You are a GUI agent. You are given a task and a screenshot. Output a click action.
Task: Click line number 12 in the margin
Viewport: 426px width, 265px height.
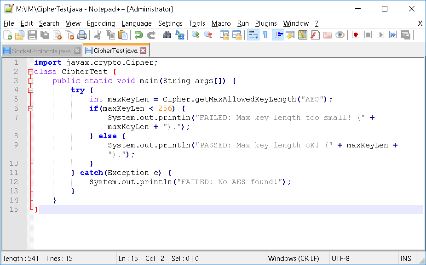click(14, 182)
